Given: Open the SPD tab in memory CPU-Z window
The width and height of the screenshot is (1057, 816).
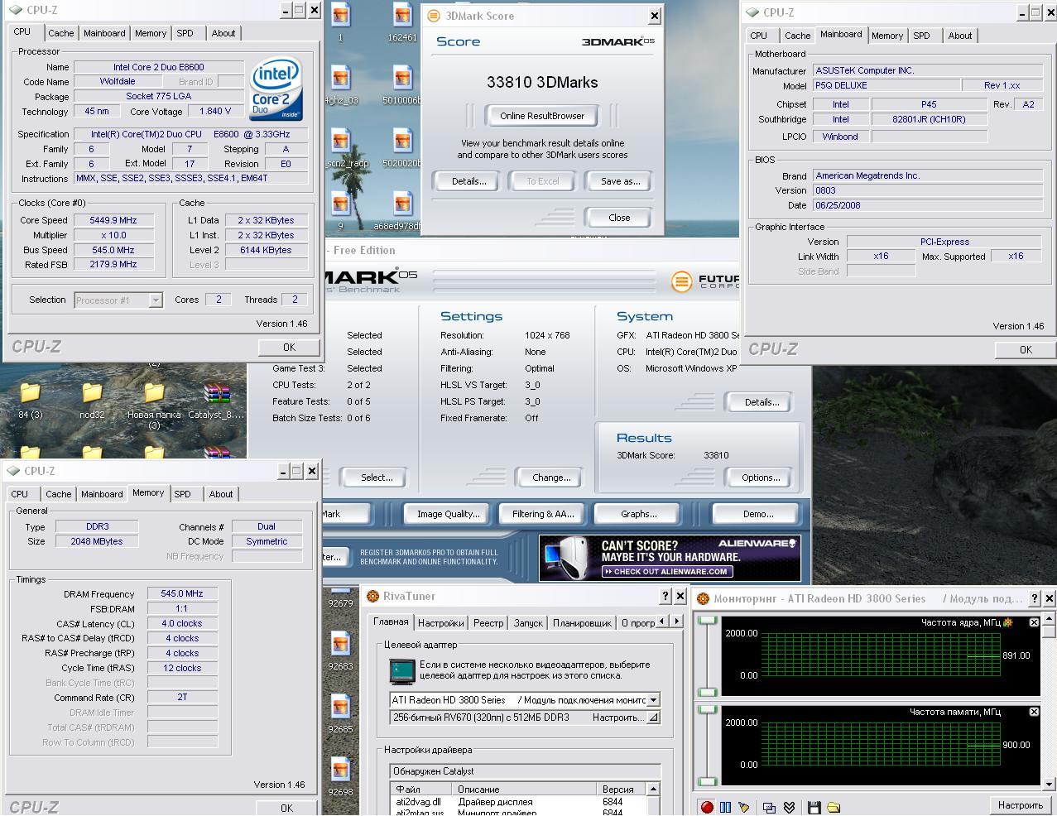Looking at the screenshot, I should point(183,494).
